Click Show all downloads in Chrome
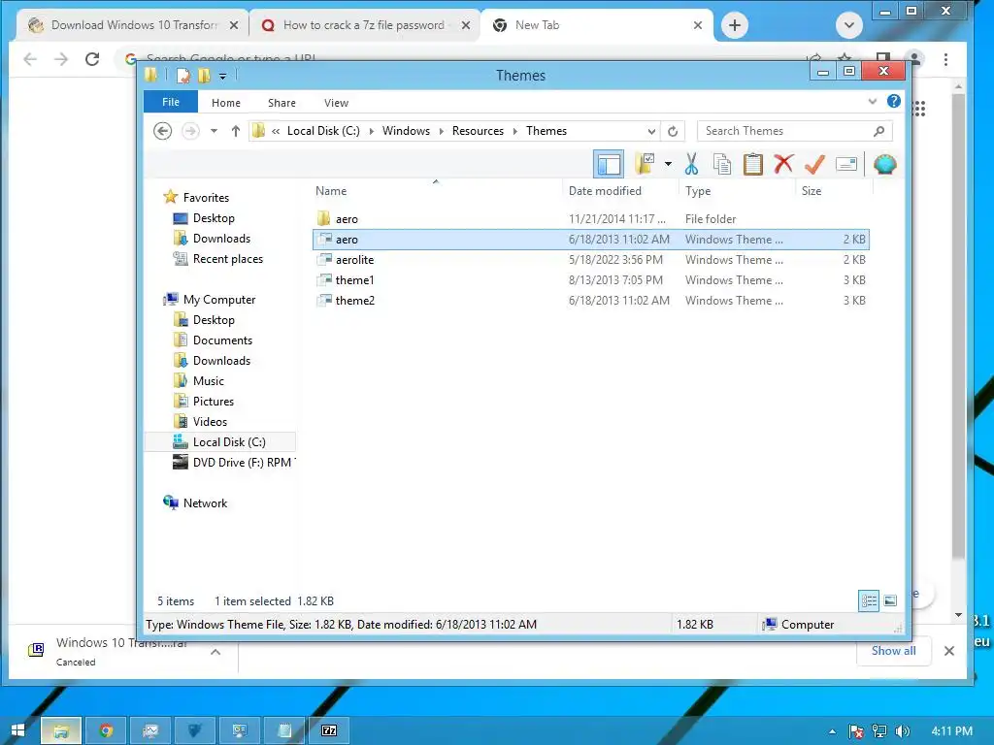This screenshot has height=745, width=994. pos(893,651)
